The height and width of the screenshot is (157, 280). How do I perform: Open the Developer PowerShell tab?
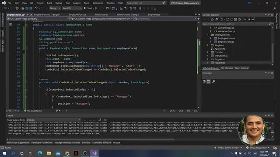[42, 143]
